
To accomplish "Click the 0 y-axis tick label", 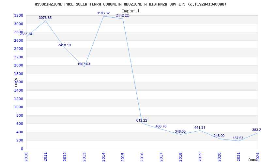I will (x=22, y=149).
